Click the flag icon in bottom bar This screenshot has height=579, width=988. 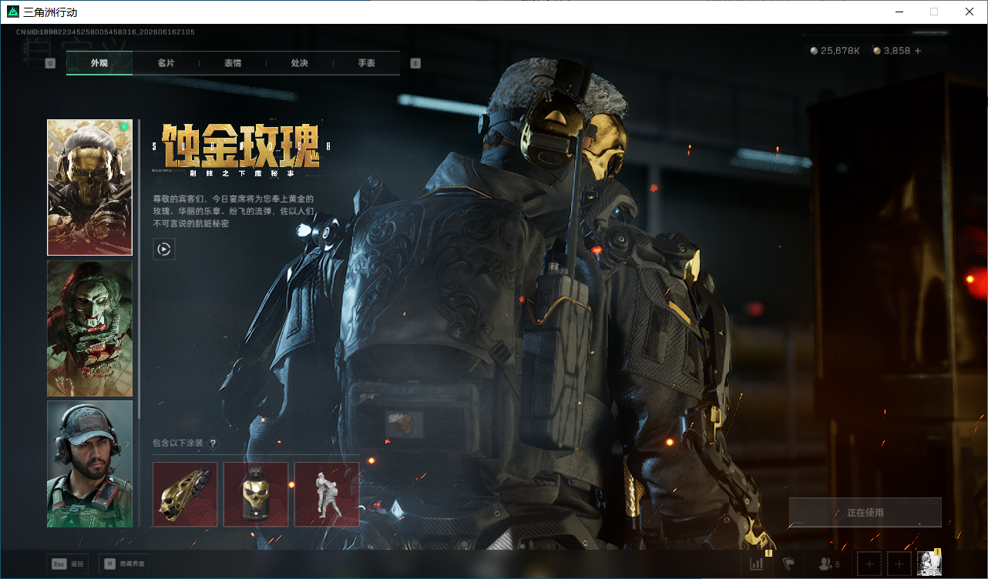point(788,564)
